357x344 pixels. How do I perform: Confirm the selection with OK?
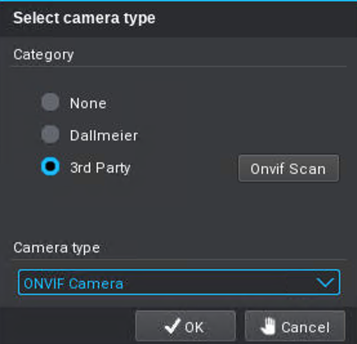click(186, 326)
